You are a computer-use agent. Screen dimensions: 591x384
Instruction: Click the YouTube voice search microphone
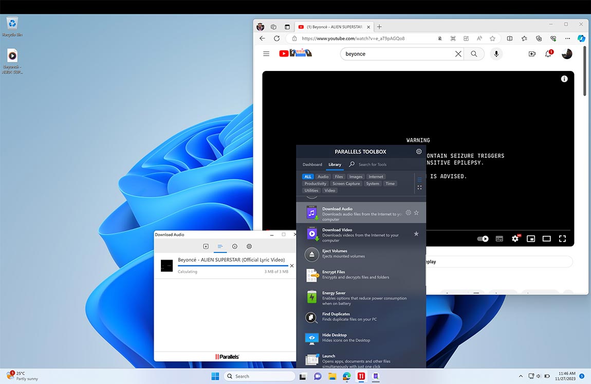point(496,53)
